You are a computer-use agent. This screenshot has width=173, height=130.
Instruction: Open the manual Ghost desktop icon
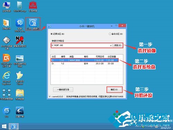(x=20, y=78)
